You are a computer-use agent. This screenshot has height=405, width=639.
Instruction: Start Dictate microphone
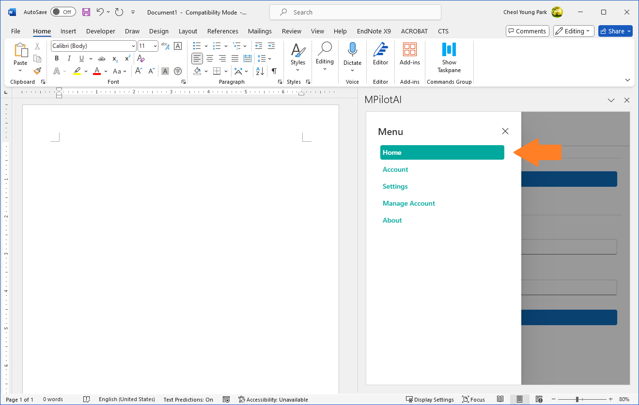[x=352, y=50]
